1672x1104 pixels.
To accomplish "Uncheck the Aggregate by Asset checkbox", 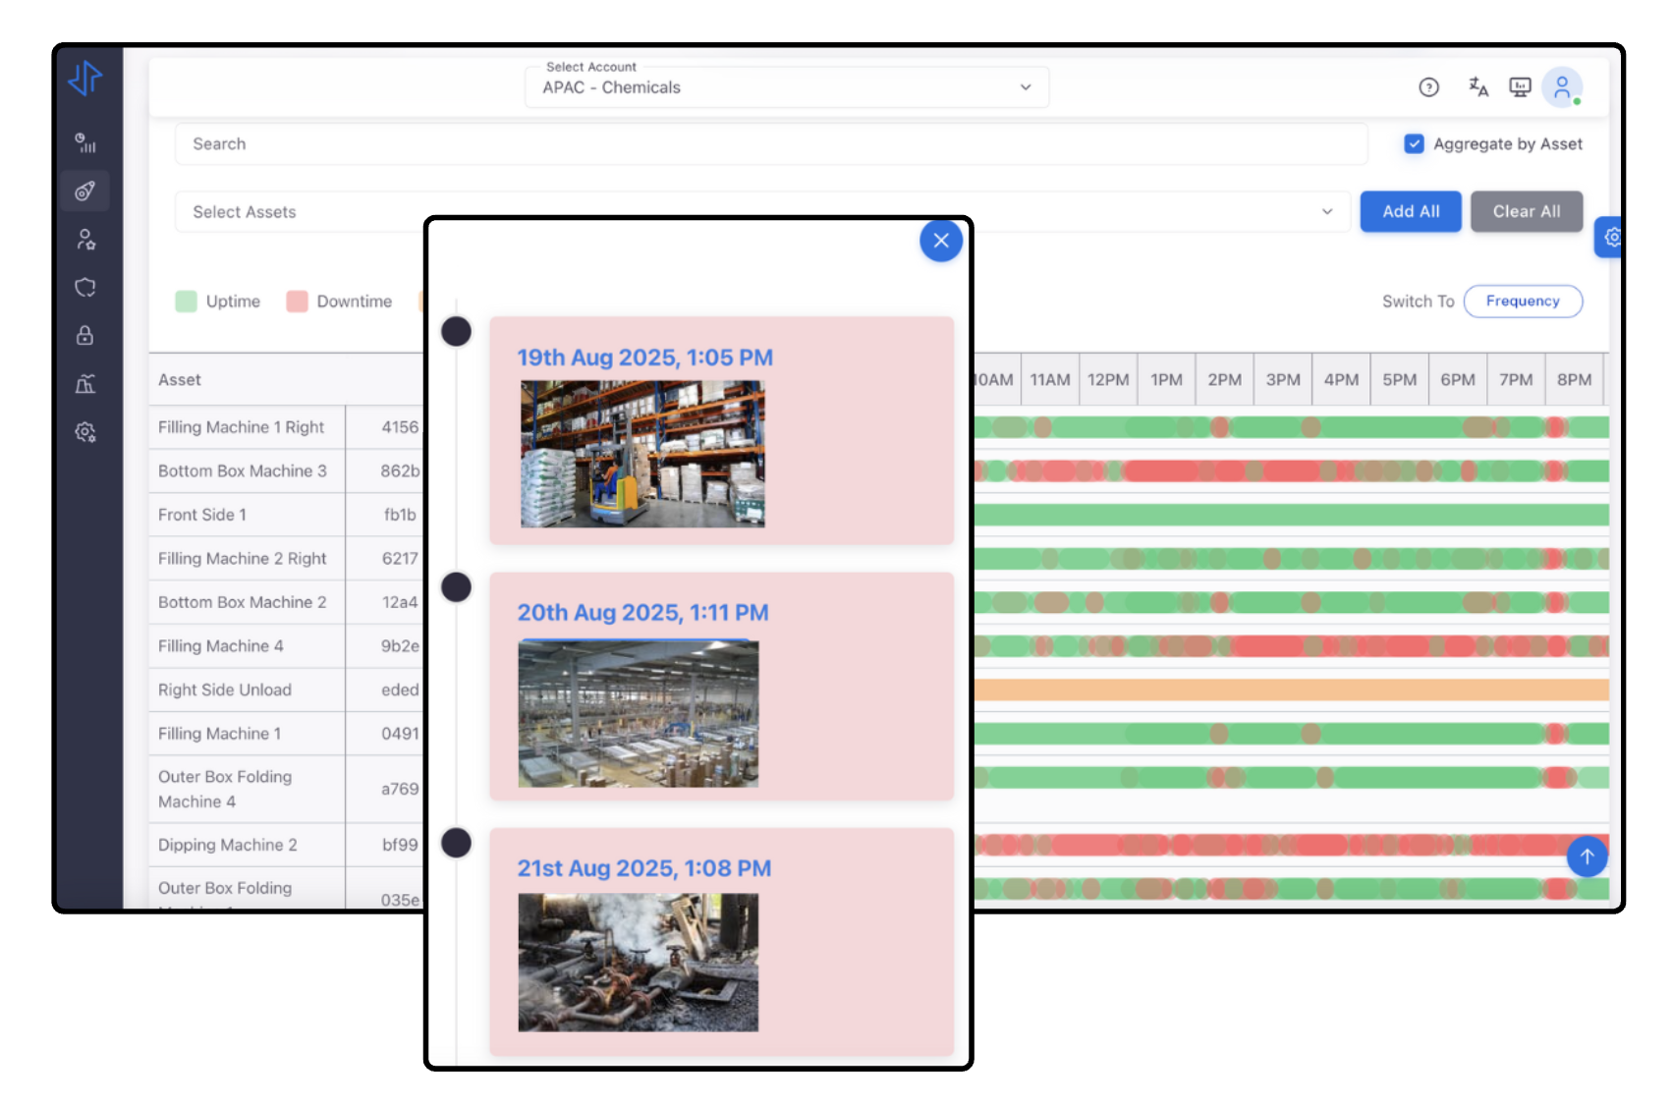I will point(1414,144).
